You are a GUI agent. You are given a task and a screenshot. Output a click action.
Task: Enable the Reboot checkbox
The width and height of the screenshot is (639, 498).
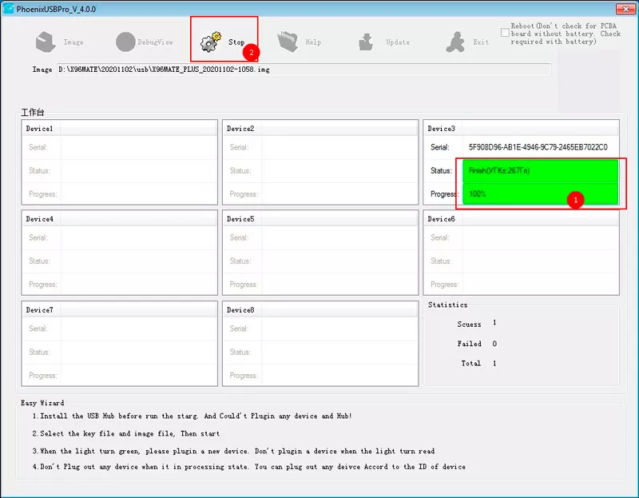[x=505, y=33]
